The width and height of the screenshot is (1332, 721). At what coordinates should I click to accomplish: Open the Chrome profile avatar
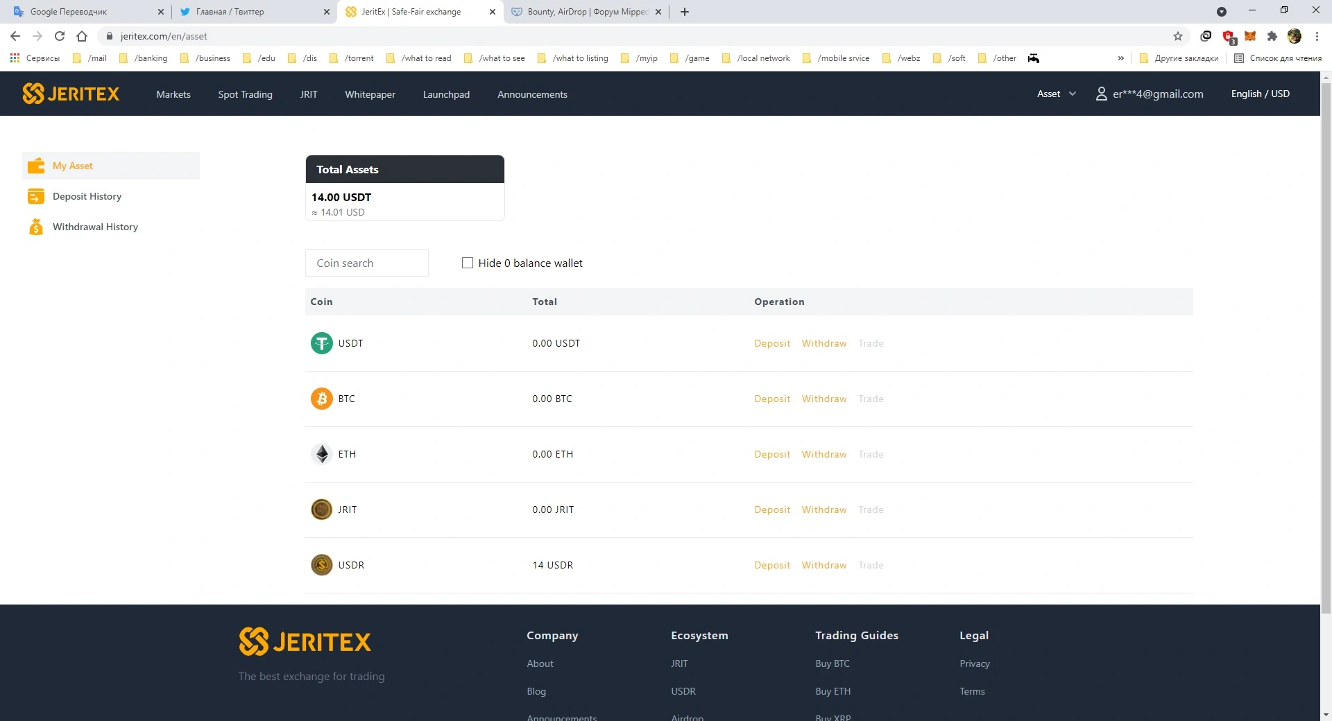coord(1295,36)
